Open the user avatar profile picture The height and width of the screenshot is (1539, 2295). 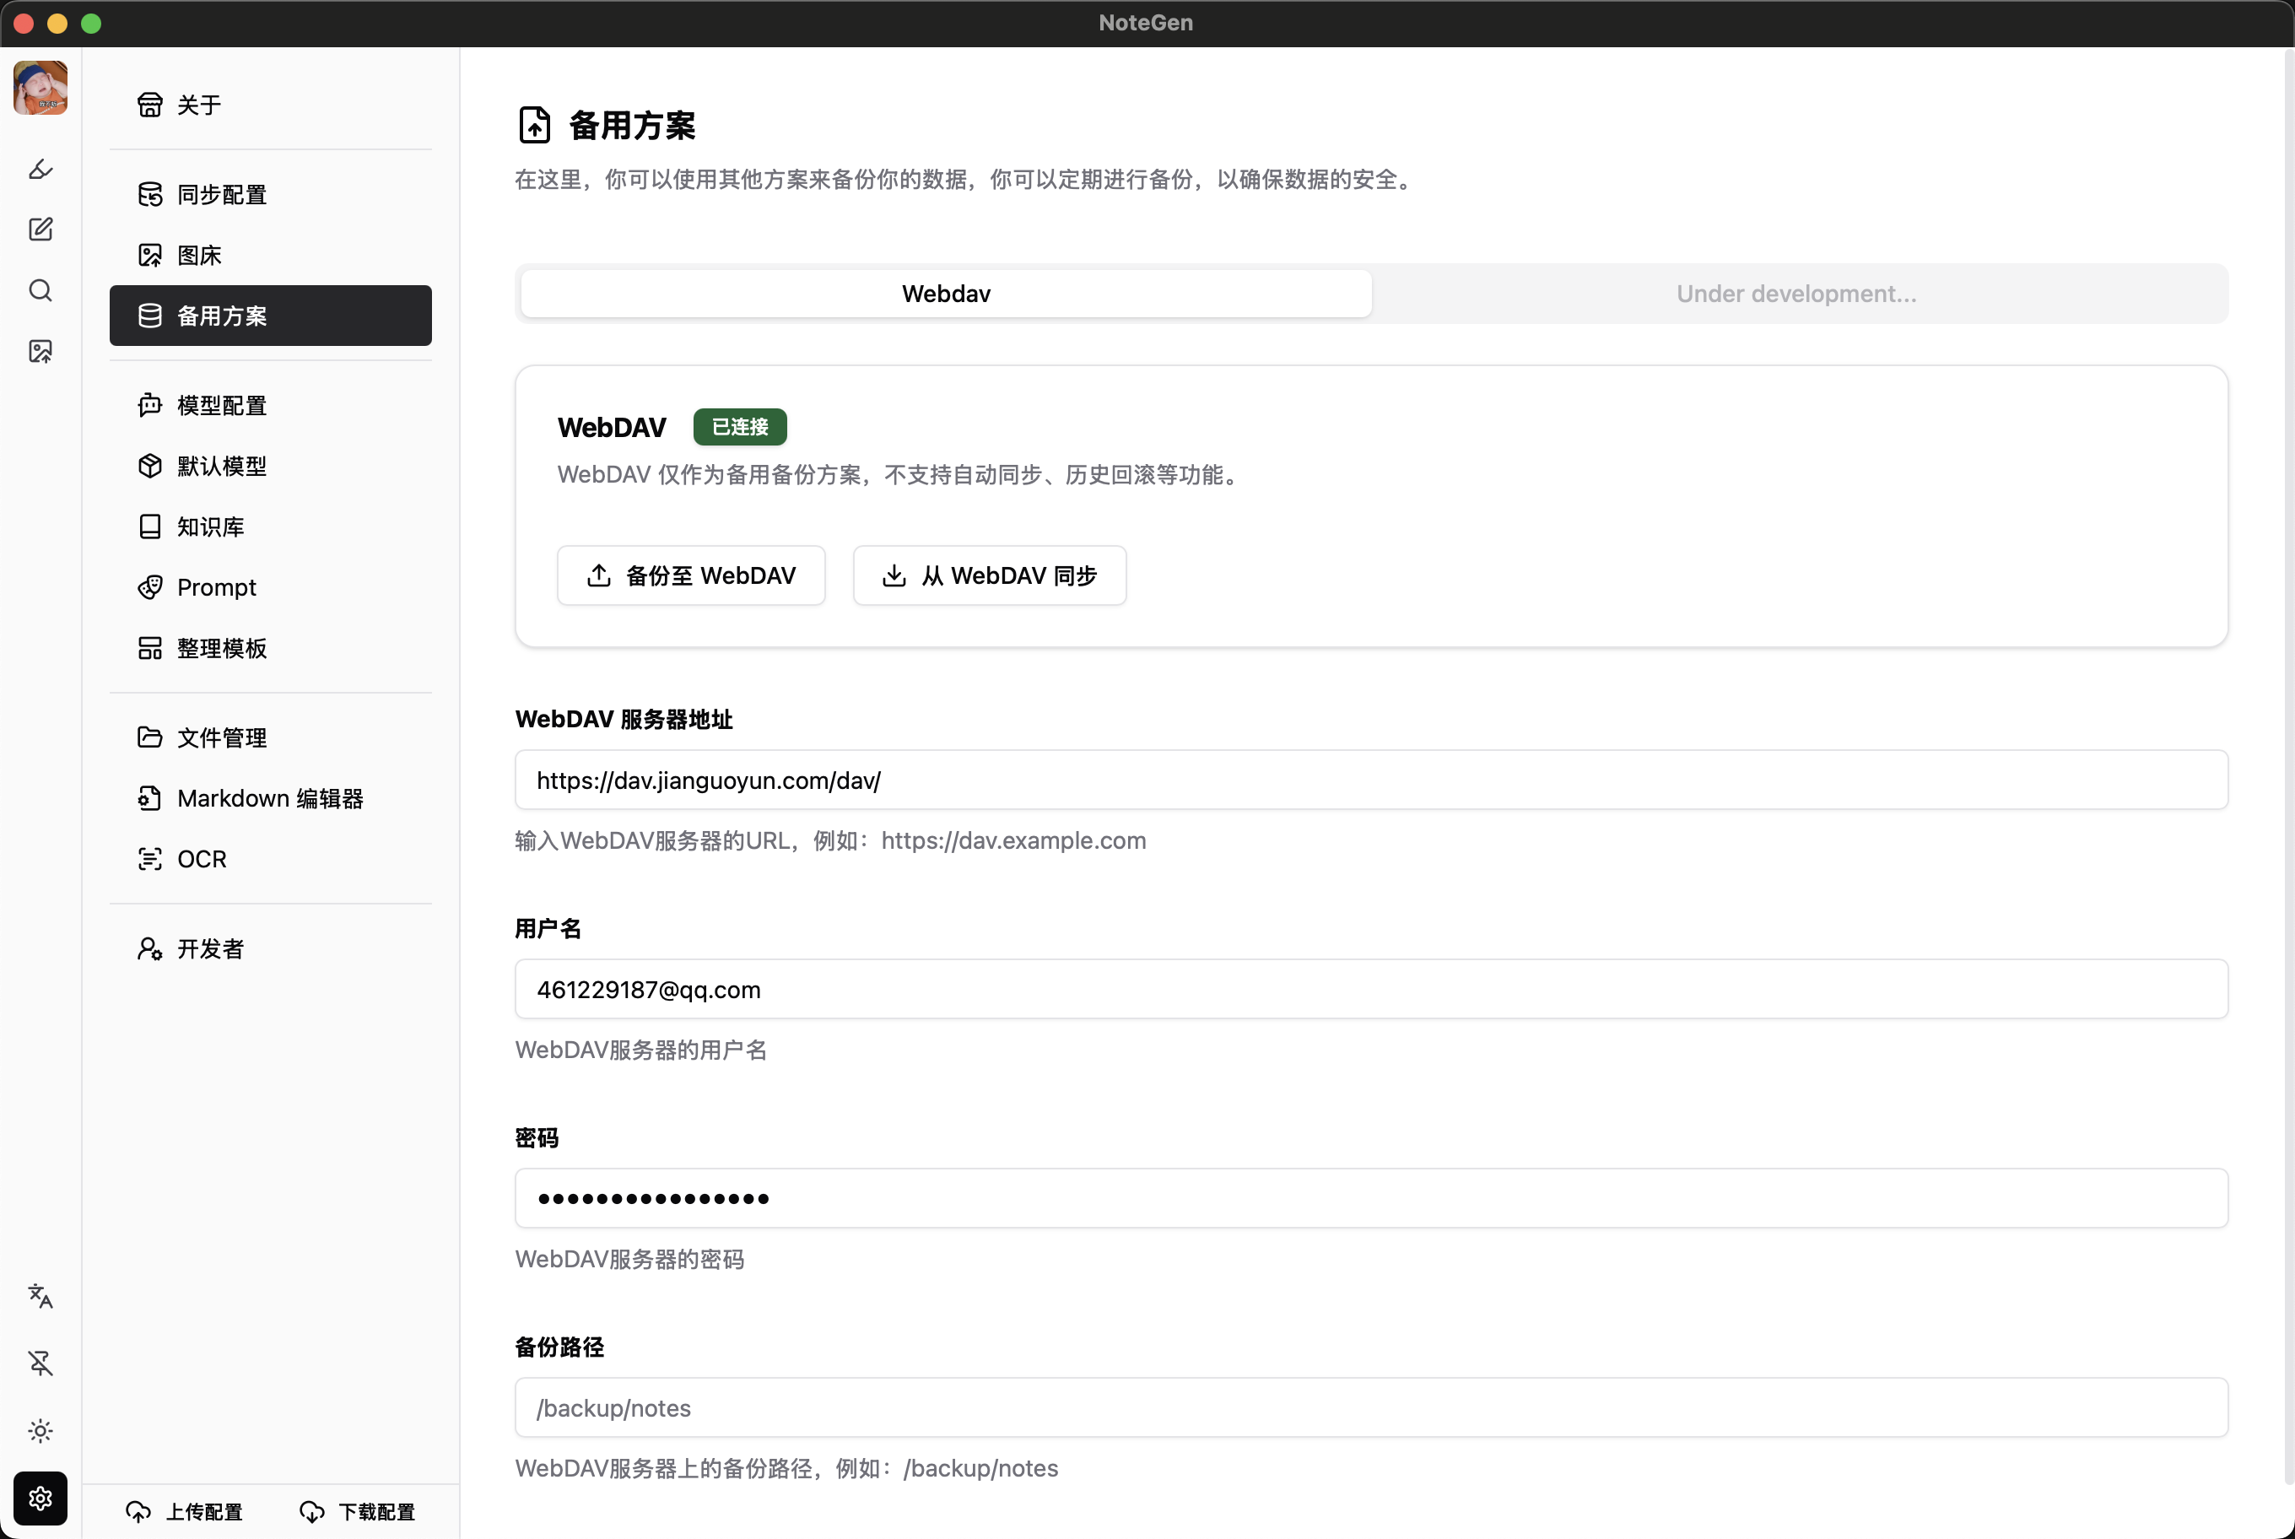(x=40, y=88)
